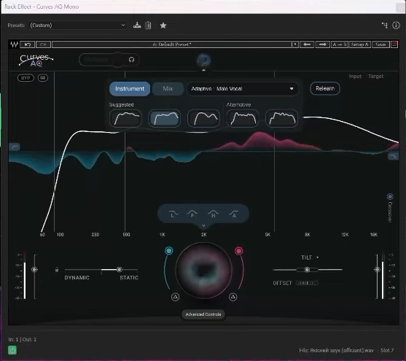
Task: Toggle the Crossover switch
Action: coord(390,196)
